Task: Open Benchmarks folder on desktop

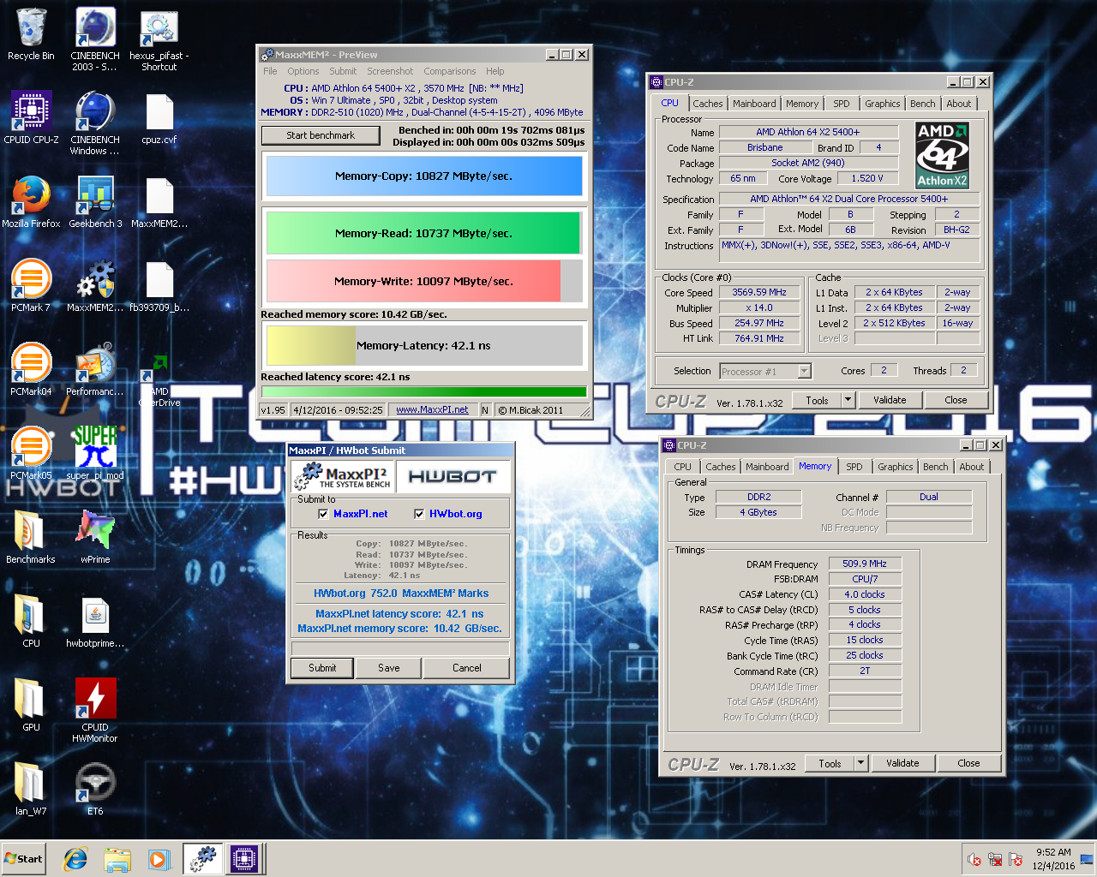Action: click(31, 537)
